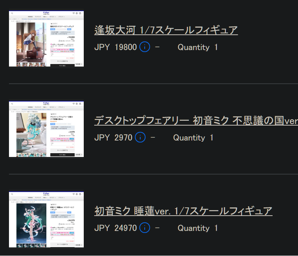The width and height of the screenshot is (298, 256).
Task: Click the Quantity 1 label for 睡蓮ver.
Action: tap(198, 228)
